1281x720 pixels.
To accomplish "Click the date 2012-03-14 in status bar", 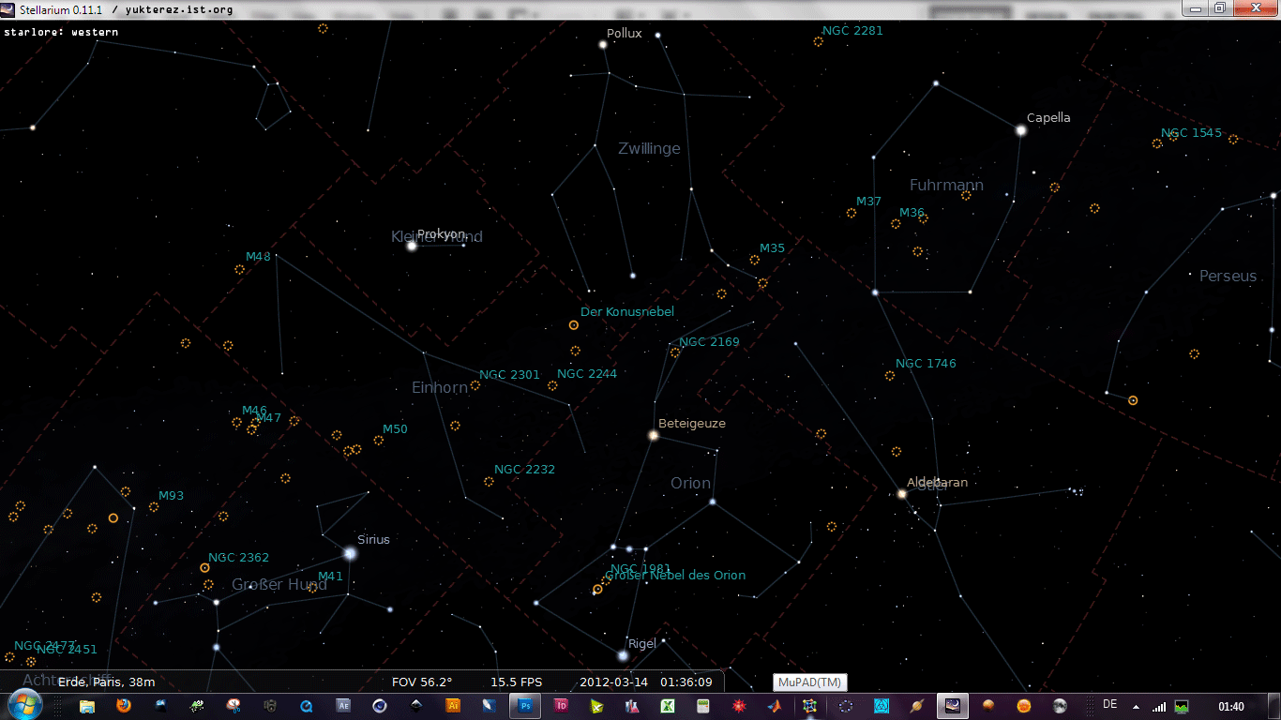I will (x=612, y=682).
